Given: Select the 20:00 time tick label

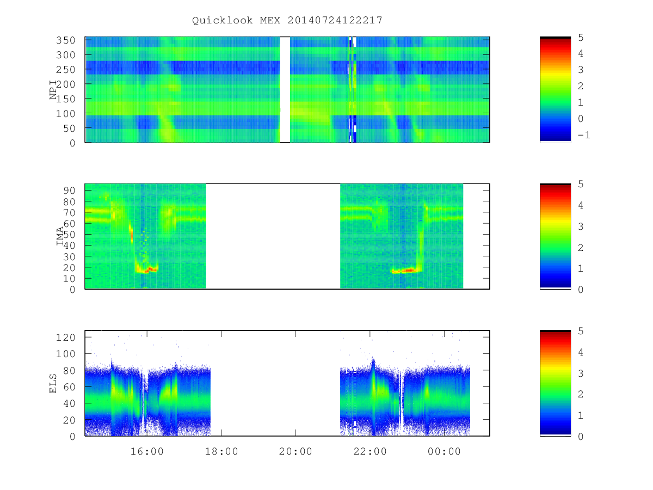Looking at the screenshot, I should click(295, 451).
